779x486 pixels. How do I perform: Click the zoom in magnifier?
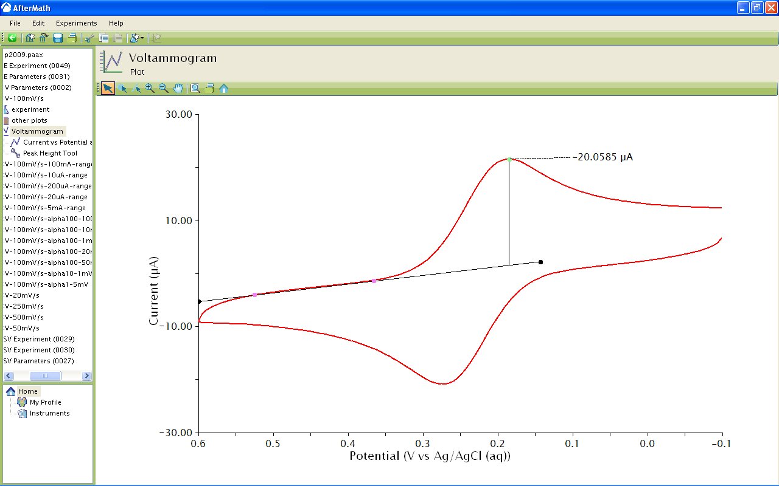pos(150,88)
